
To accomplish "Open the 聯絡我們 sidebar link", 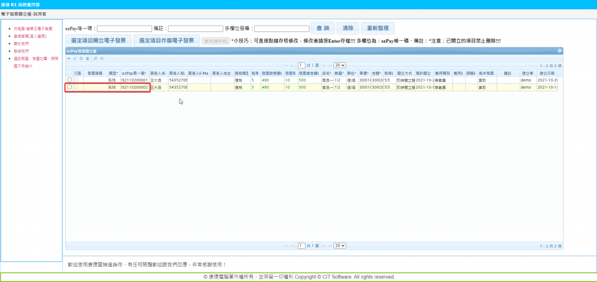I will [x=21, y=51].
